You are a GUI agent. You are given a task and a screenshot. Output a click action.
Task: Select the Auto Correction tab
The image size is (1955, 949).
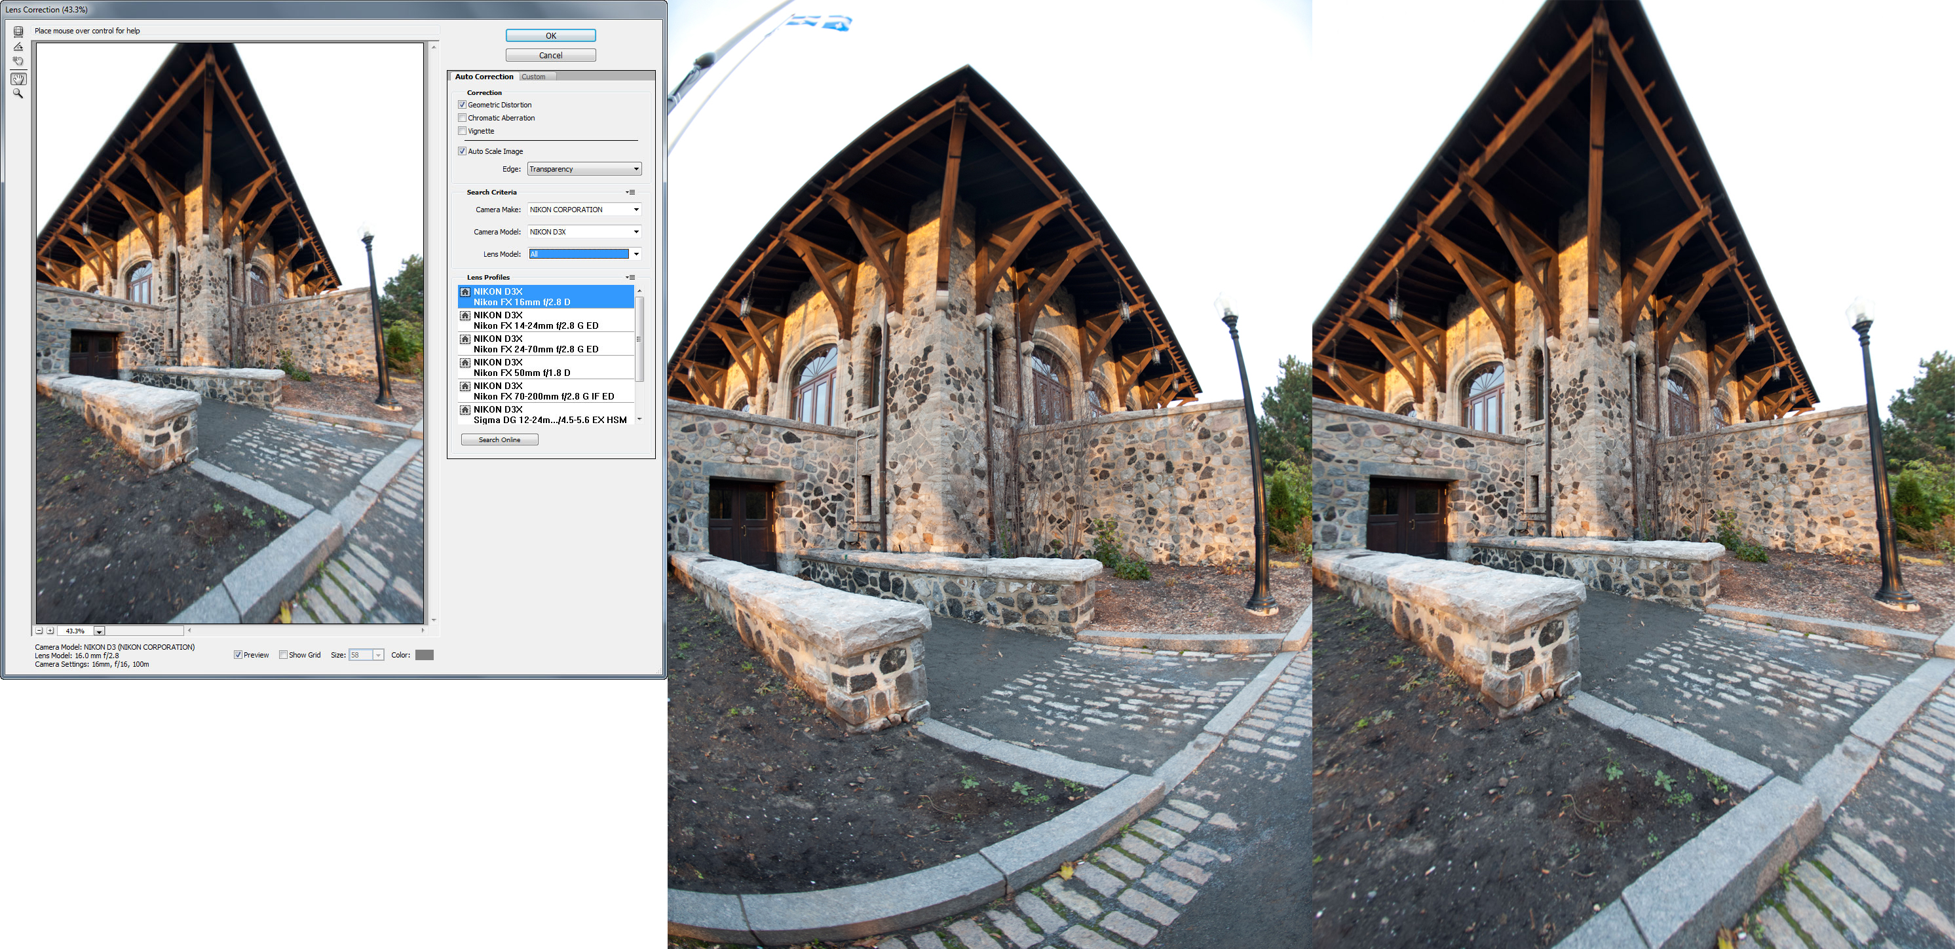(x=484, y=77)
